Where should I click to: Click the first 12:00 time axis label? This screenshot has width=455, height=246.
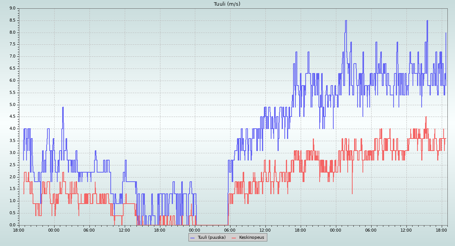click(x=124, y=230)
